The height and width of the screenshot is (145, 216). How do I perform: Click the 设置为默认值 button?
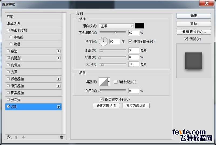click(x=106, y=106)
